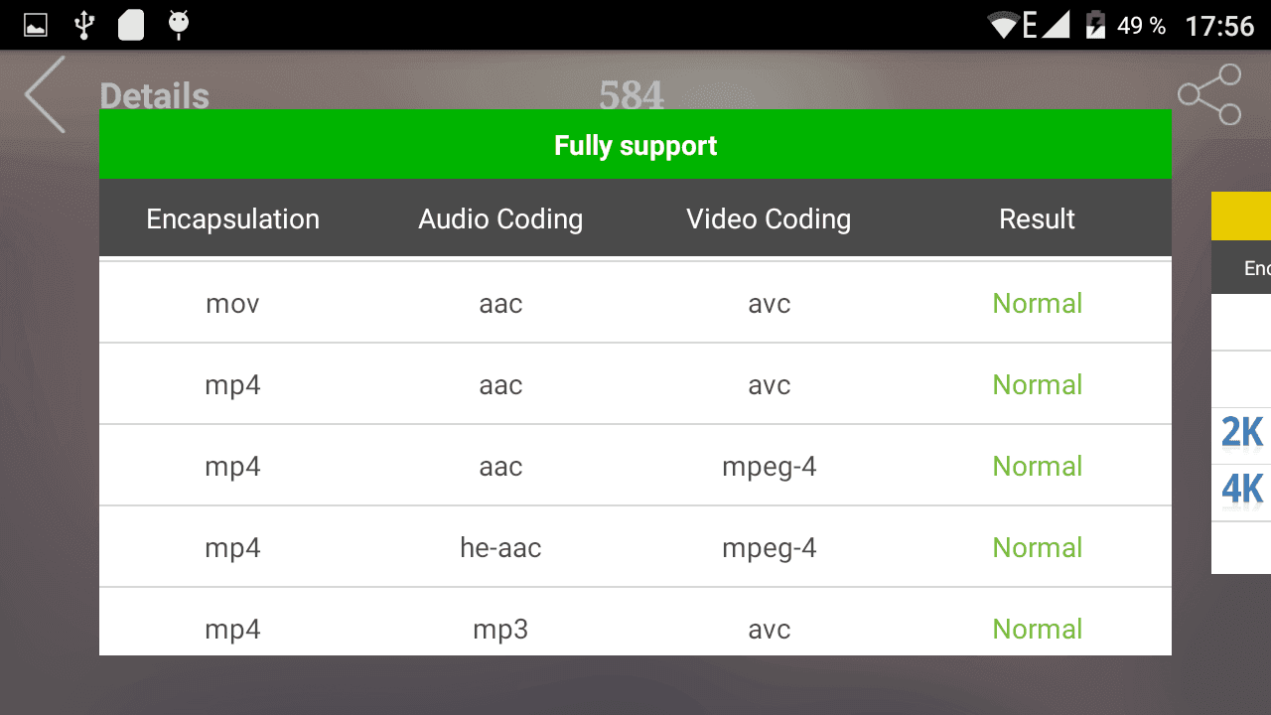Select the Fully support green header
The image size is (1271, 715).
tap(635, 145)
